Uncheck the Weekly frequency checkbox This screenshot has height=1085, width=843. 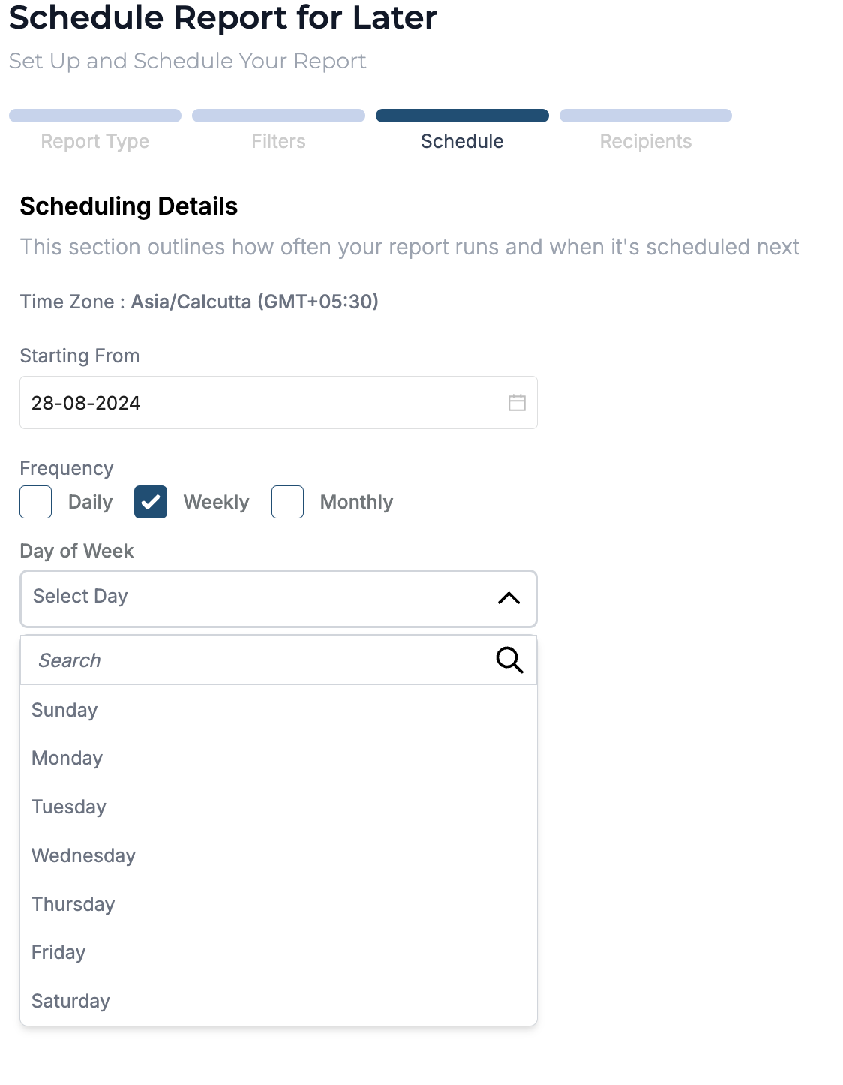click(x=151, y=502)
